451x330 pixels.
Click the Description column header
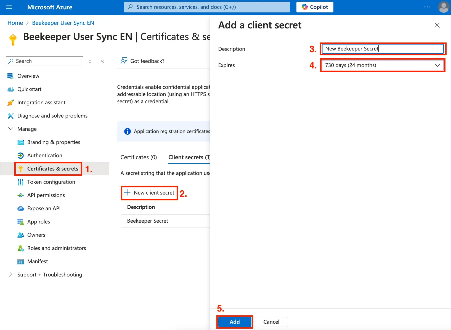point(141,207)
